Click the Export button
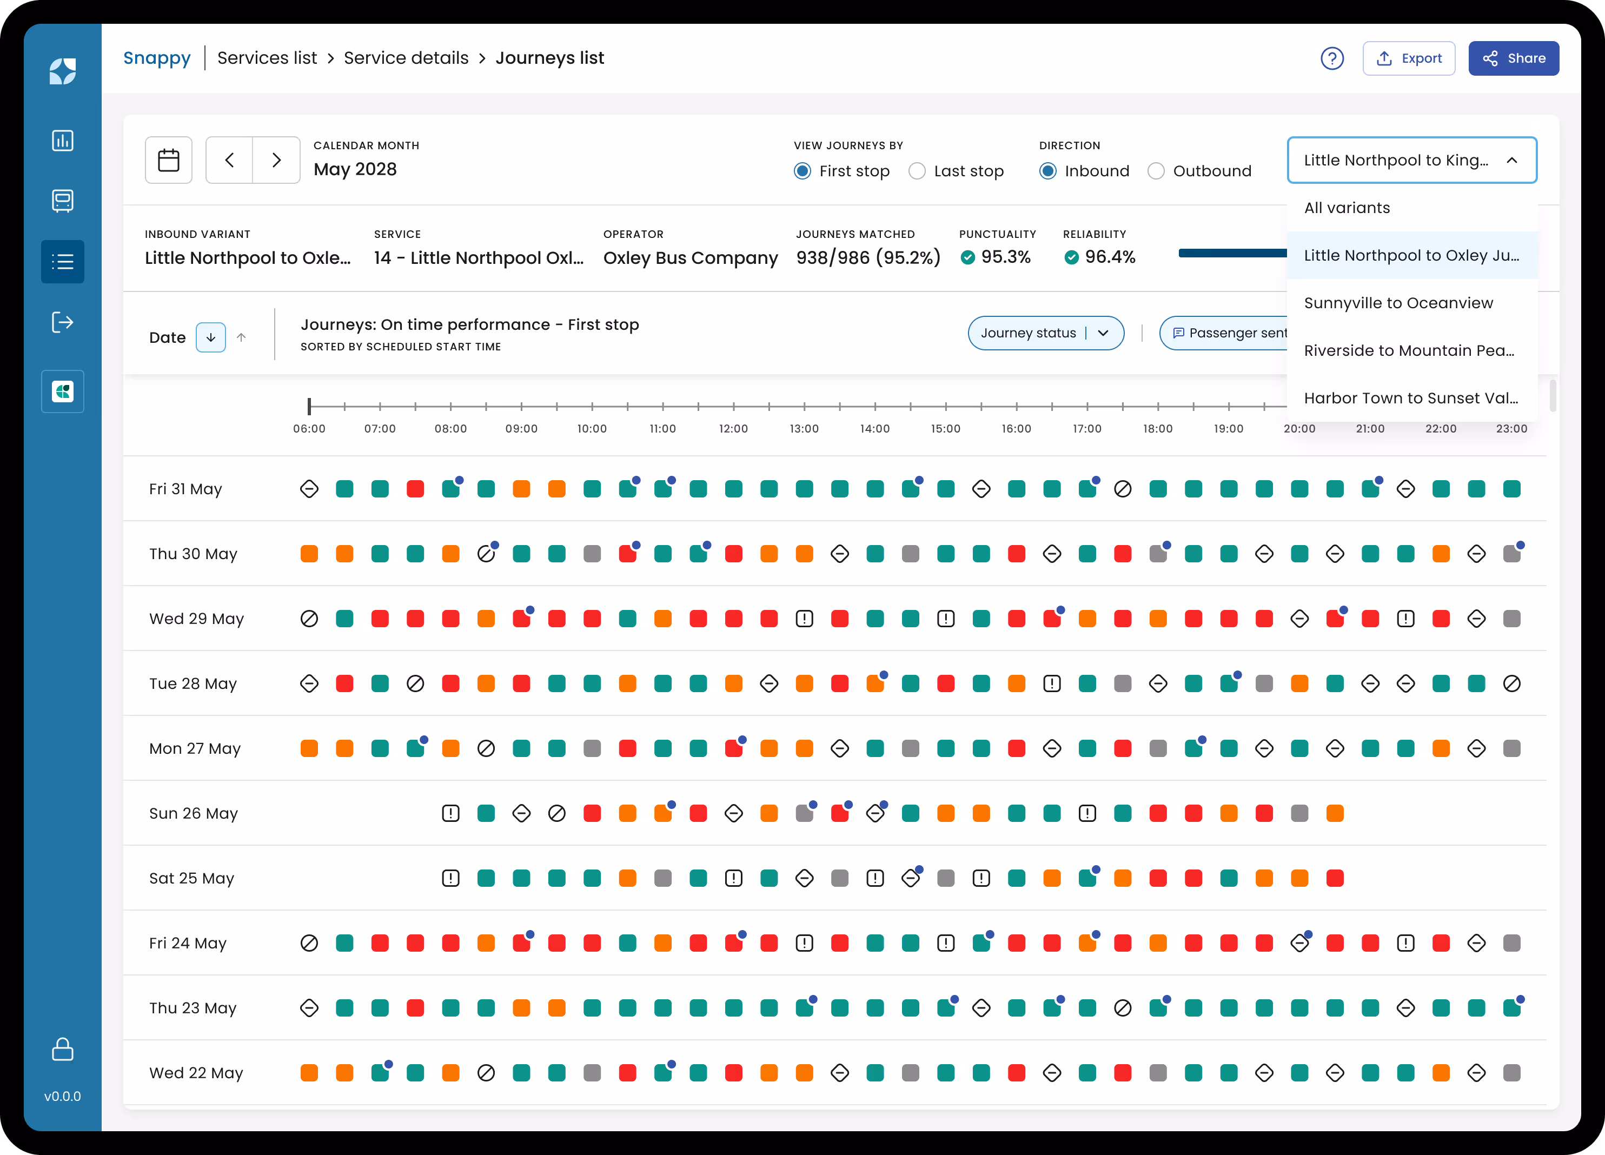The height and width of the screenshot is (1155, 1605). point(1408,58)
